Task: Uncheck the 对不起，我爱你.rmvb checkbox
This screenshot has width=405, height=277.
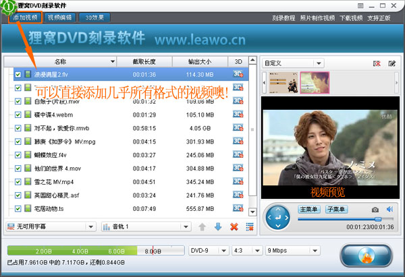Action: pyautogui.click(x=18, y=128)
